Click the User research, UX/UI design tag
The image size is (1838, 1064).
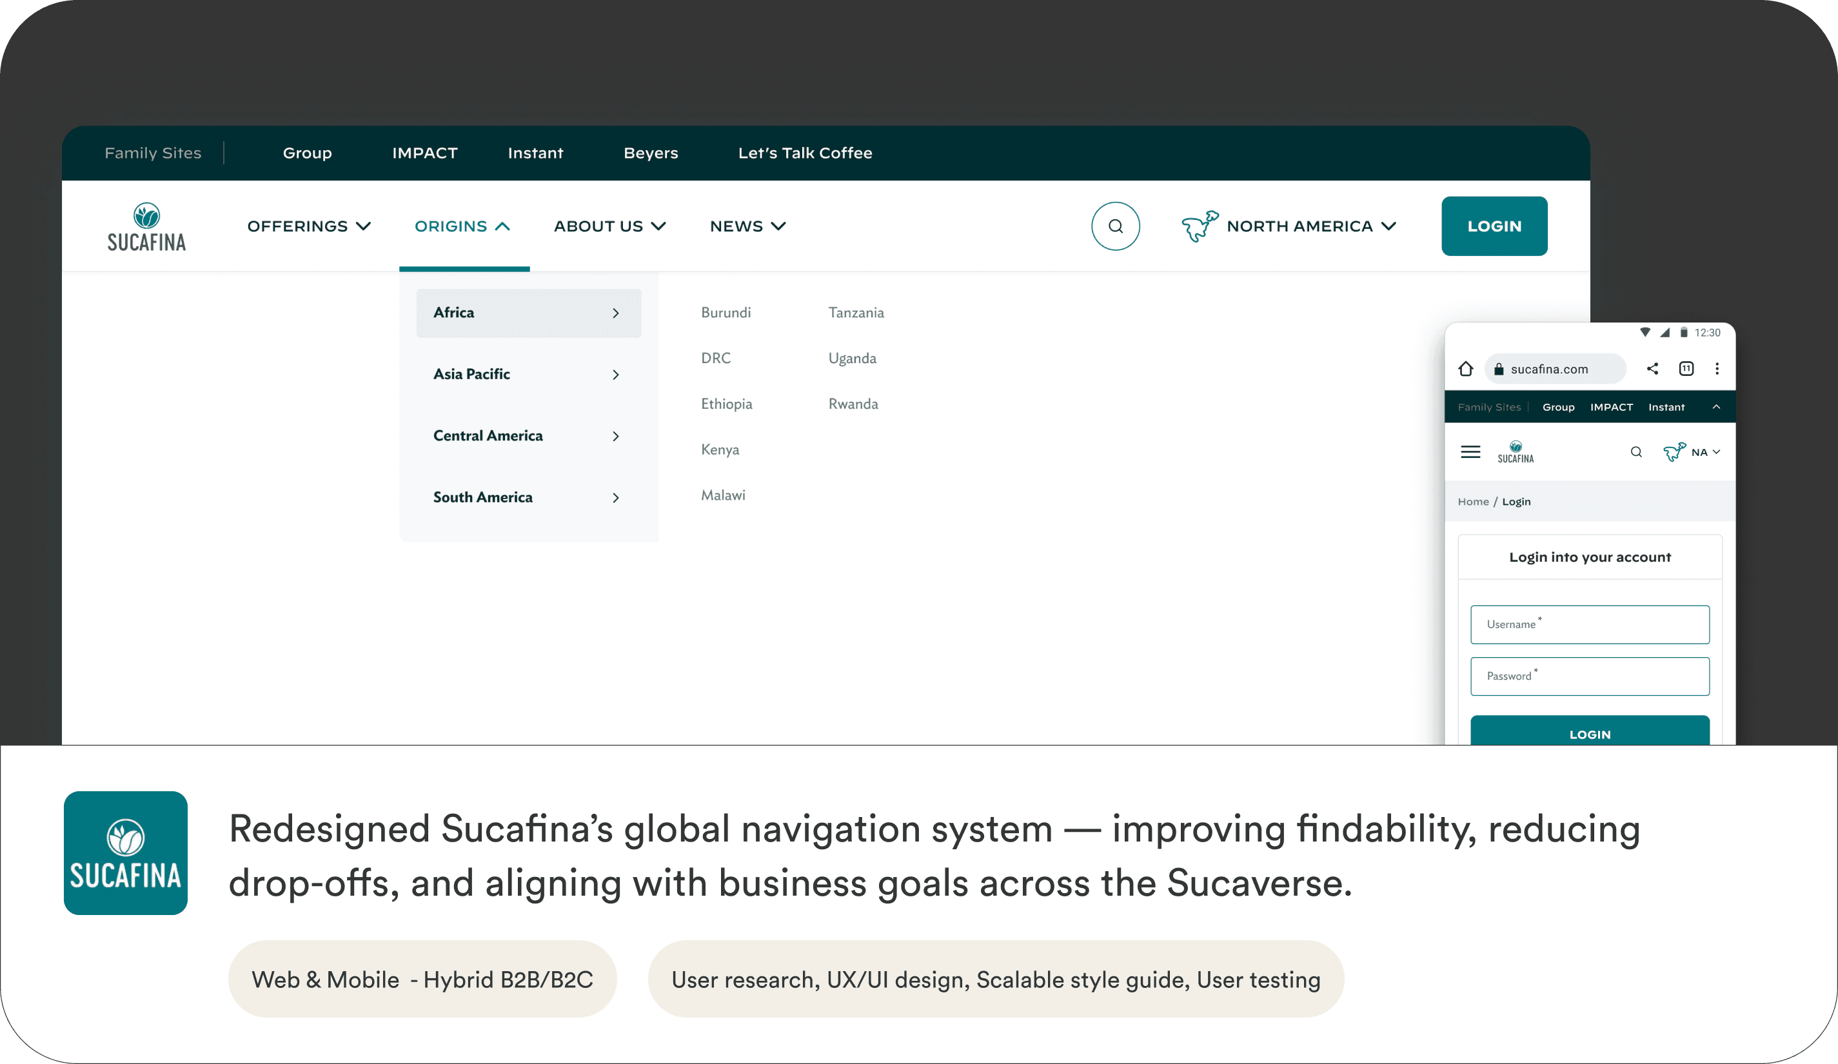point(996,980)
